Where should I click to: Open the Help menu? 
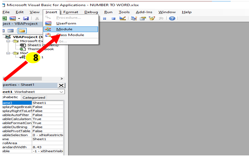(x=186, y=12)
